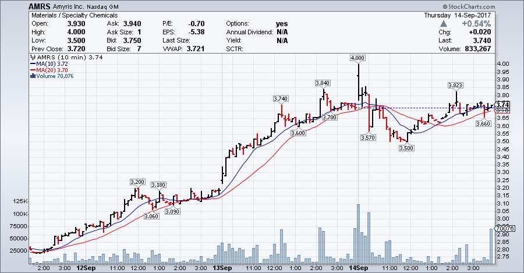Select the 4.000 high price label
The width and height of the screenshot is (524, 273).
(357, 58)
